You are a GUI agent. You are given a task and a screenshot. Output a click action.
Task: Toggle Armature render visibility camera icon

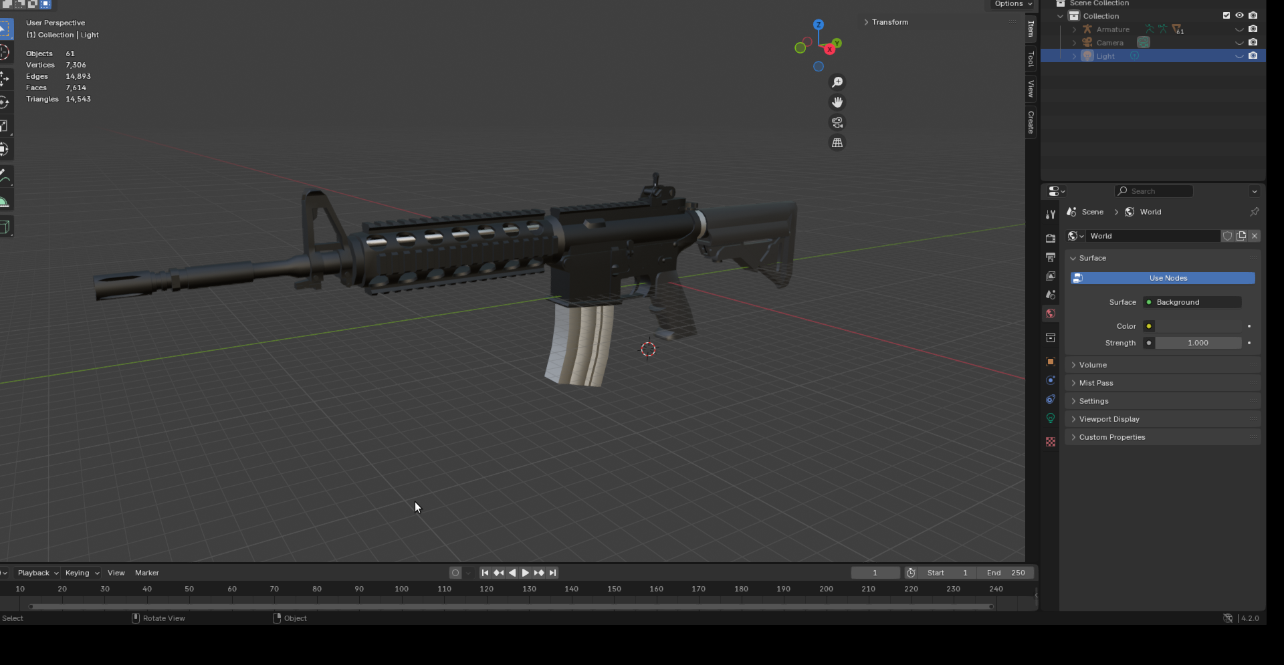pyautogui.click(x=1253, y=29)
